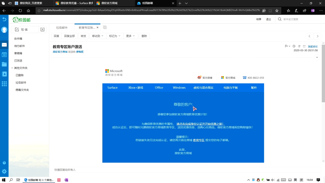
Task: Click the 退出 logout link
Action: click(268, 19)
